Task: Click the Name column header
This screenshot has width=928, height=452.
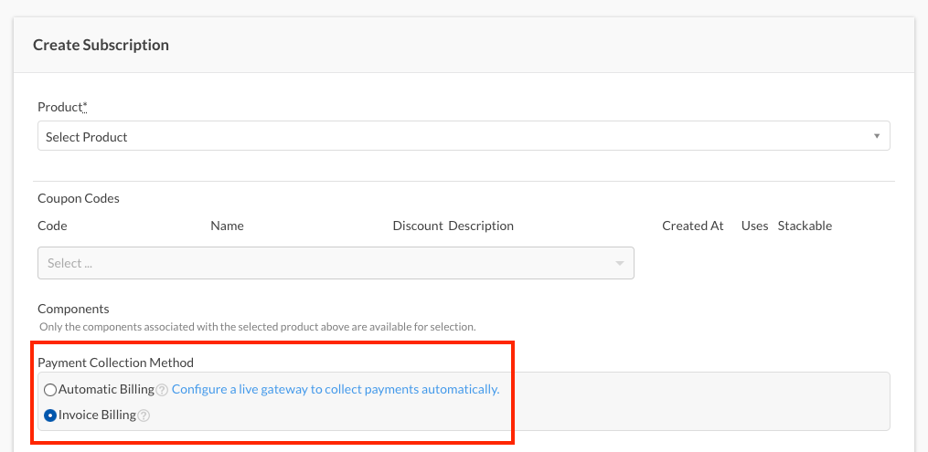Action: tap(227, 226)
